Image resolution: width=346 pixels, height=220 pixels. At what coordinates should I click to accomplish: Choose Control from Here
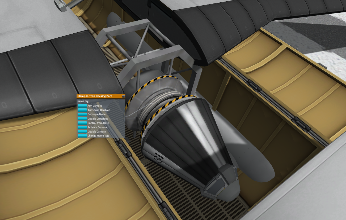click(x=82, y=123)
